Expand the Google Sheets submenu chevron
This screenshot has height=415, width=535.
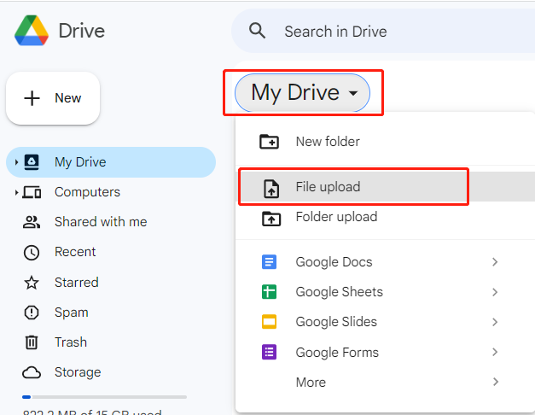click(x=495, y=292)
